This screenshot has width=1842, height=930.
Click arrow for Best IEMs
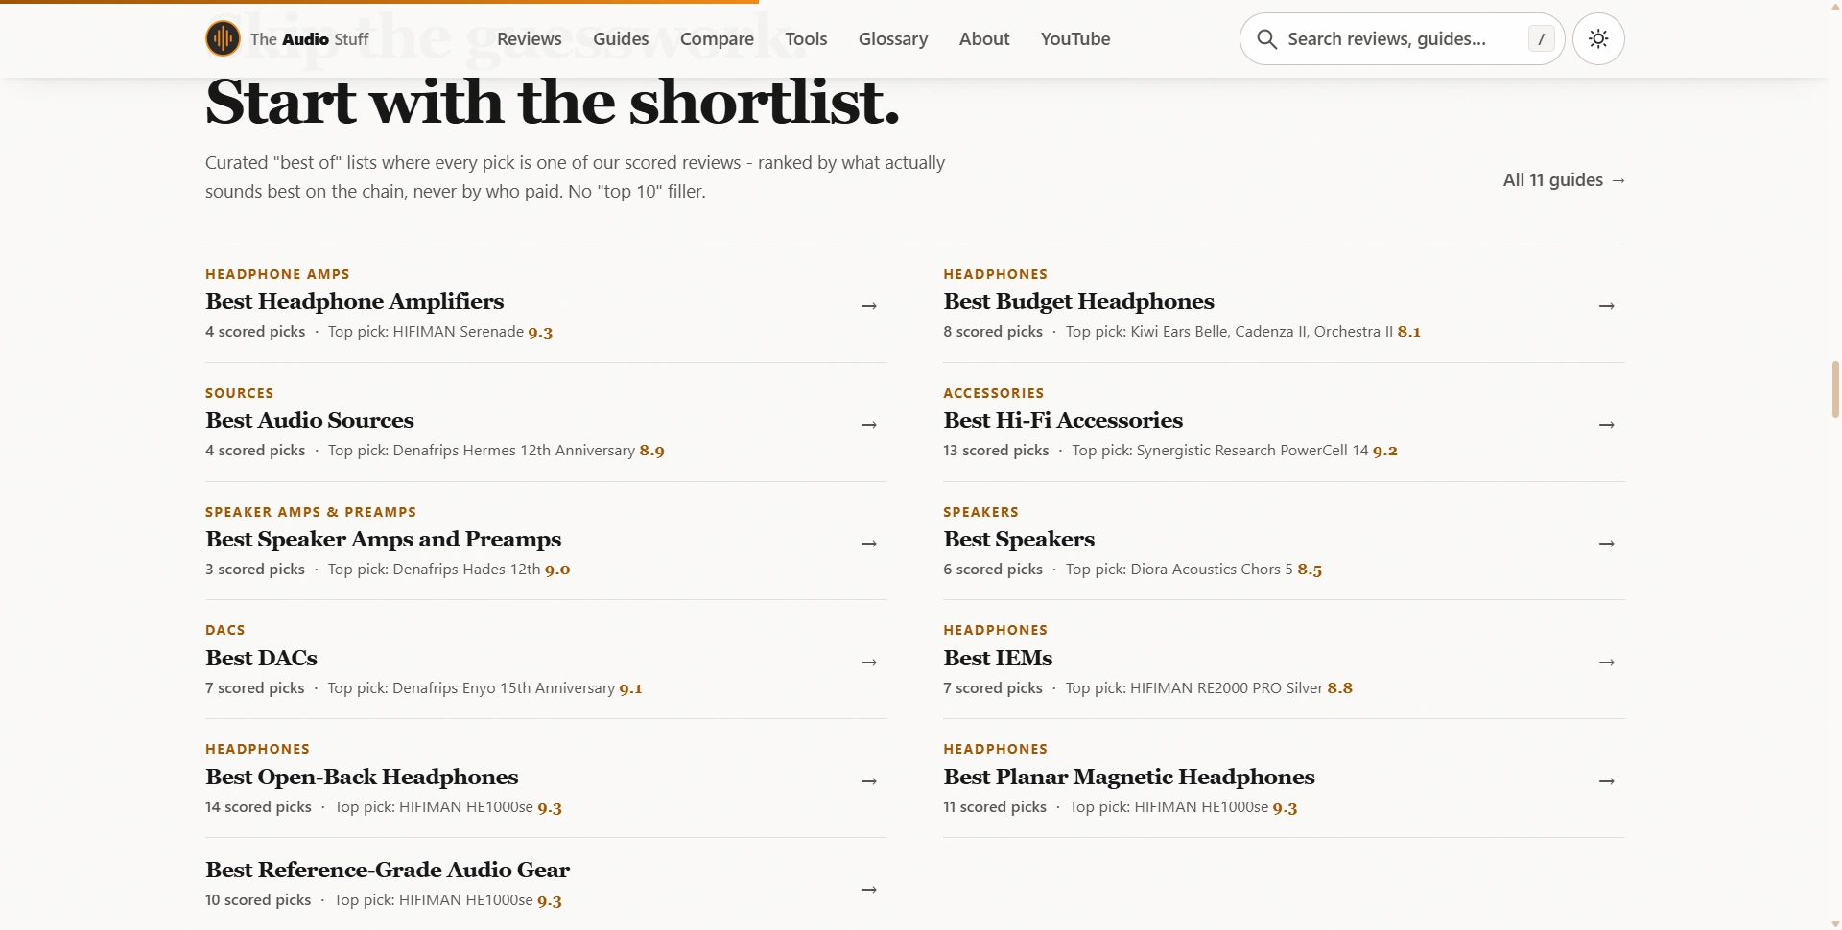click(1607, 662)
